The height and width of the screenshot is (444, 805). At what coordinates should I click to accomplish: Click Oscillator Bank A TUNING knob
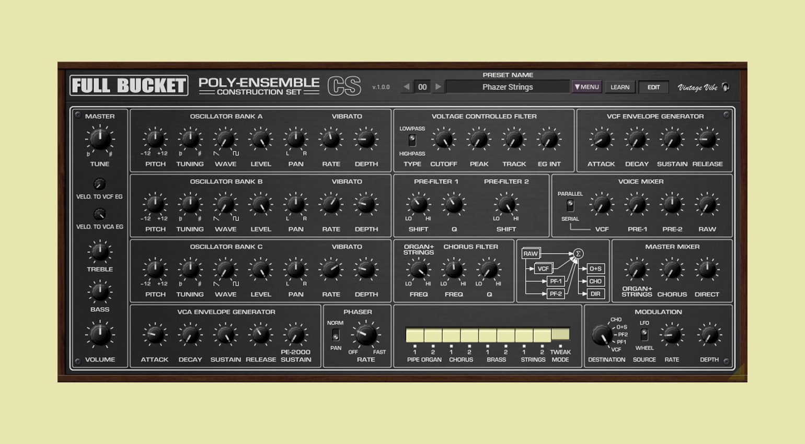190,139
